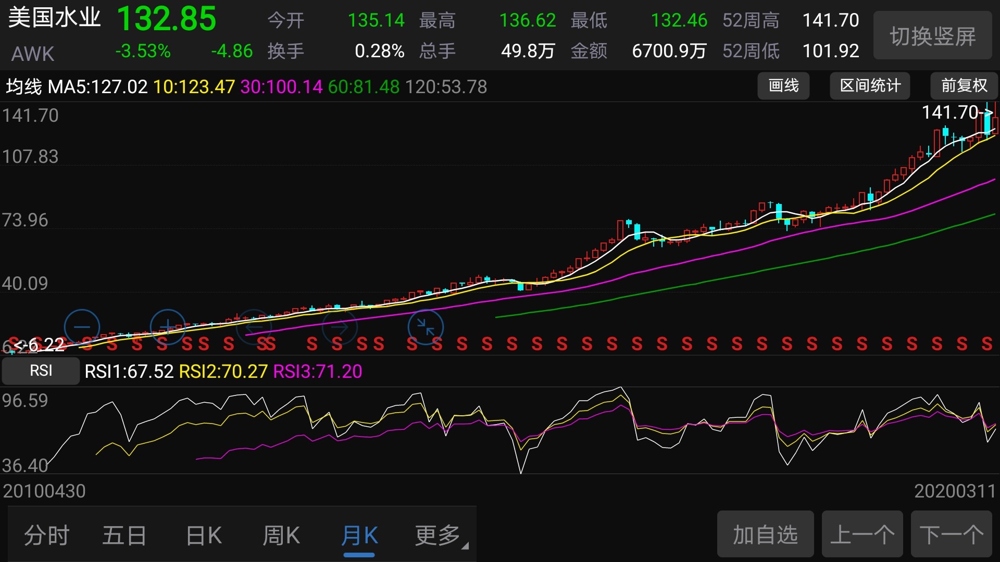
Task: Tap the end date 20200311
Action: (955, 491)
